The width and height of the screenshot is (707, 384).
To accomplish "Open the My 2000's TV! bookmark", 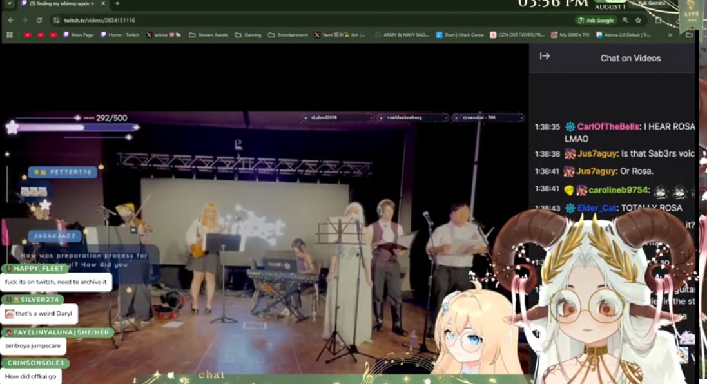I will 570,35.
